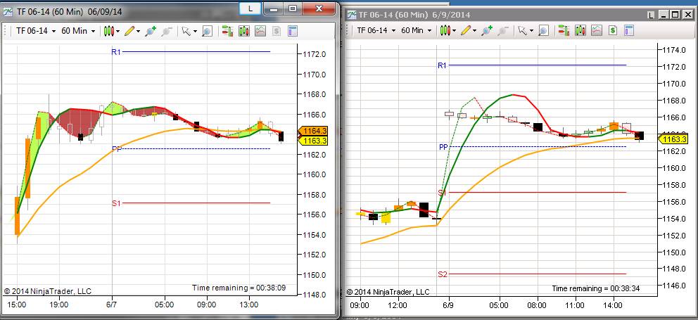Select the cursor pointer tool in right window
The image size is (698, 320).
click(x=522, y=30)
